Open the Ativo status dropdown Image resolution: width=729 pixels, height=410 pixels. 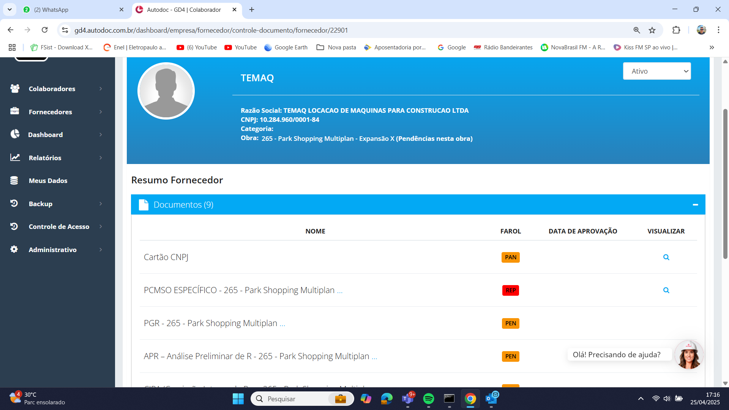(657, 71)
